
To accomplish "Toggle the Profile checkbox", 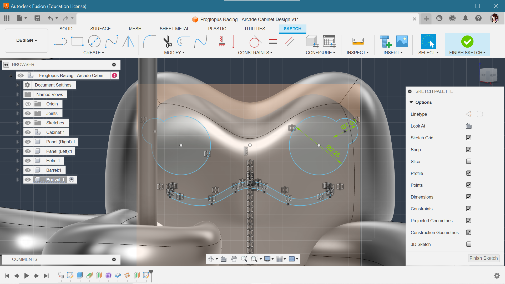I will [469, 173].
